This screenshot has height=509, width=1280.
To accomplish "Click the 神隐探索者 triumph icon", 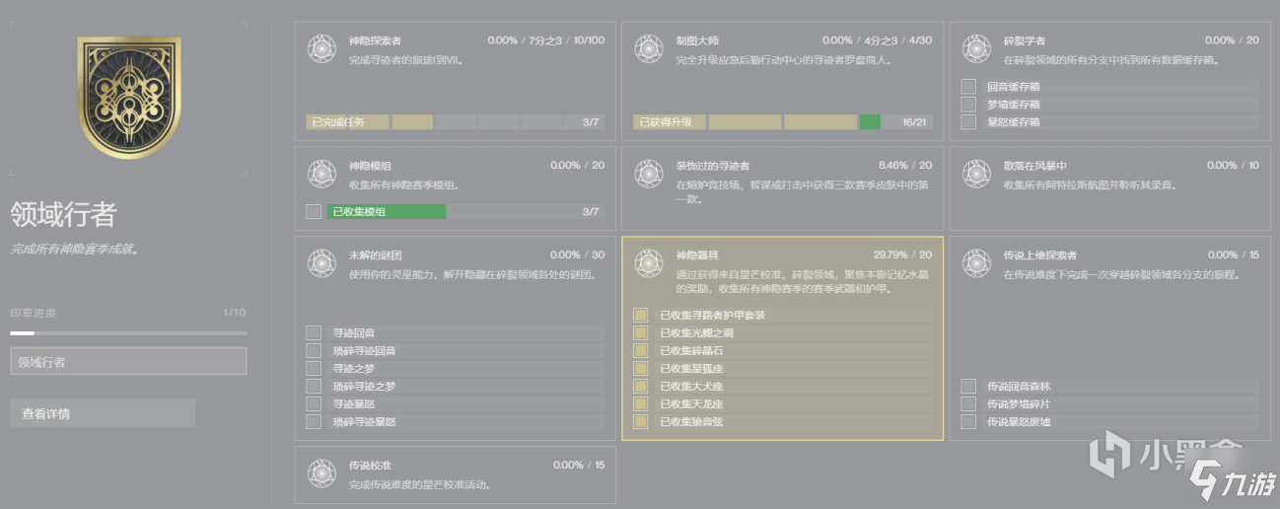I will pos(321,48).
